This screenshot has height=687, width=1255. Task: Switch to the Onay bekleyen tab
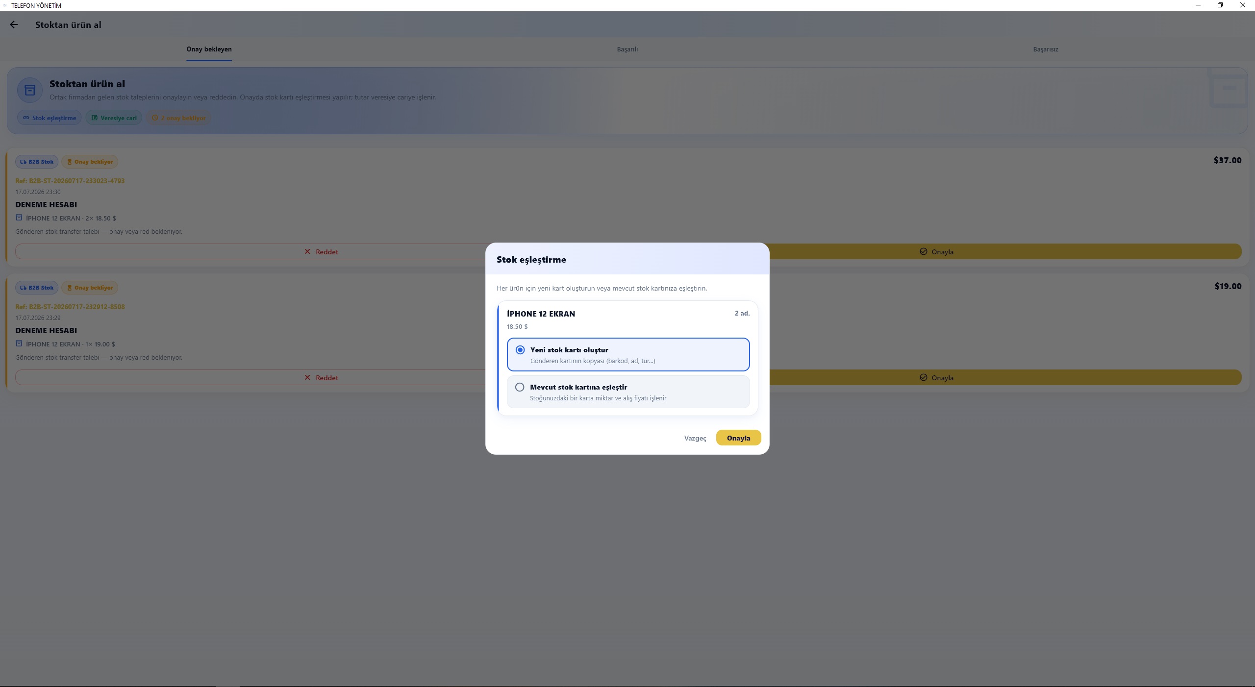209,49
